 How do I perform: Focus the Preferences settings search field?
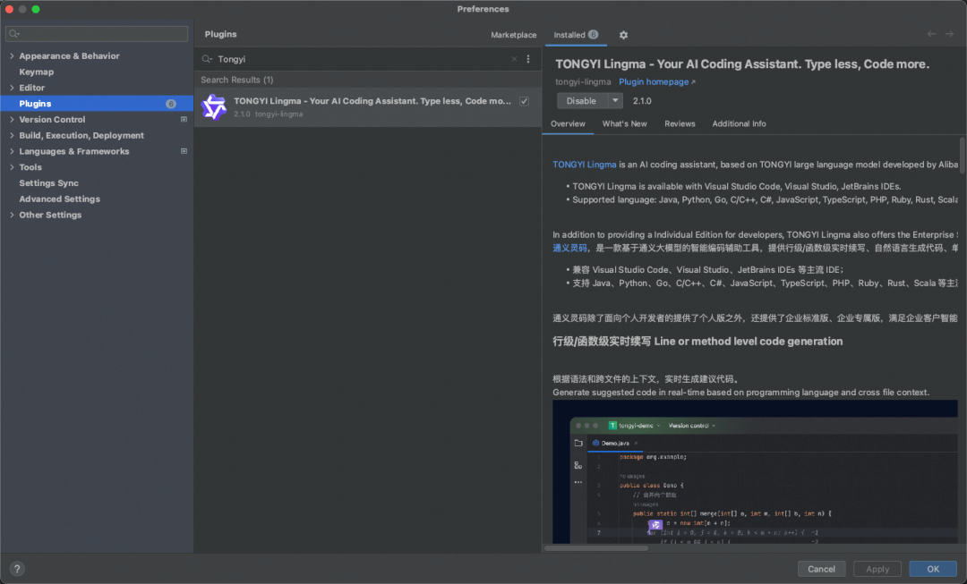tap(97, 34)
